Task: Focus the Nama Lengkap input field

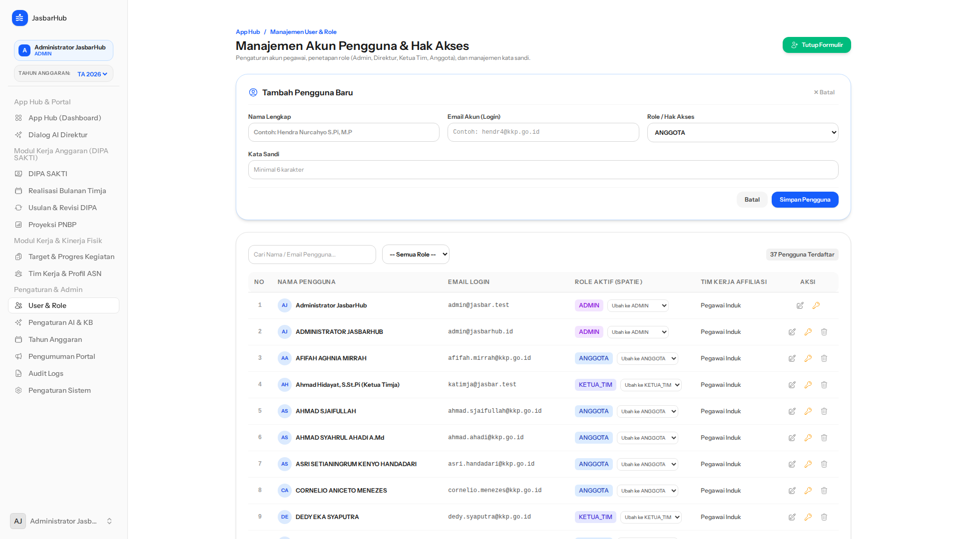Action: pyautogui.click(x=344, y=132)
